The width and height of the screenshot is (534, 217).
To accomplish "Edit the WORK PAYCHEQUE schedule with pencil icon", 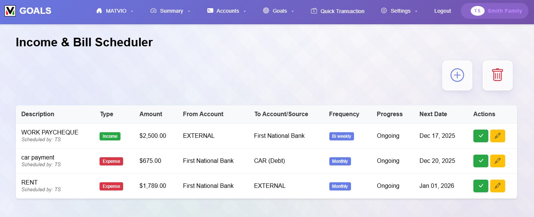I will 497,136.
